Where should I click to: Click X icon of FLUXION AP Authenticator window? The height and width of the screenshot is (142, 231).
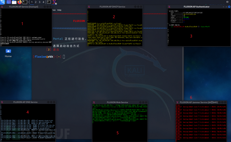(169, 7)
